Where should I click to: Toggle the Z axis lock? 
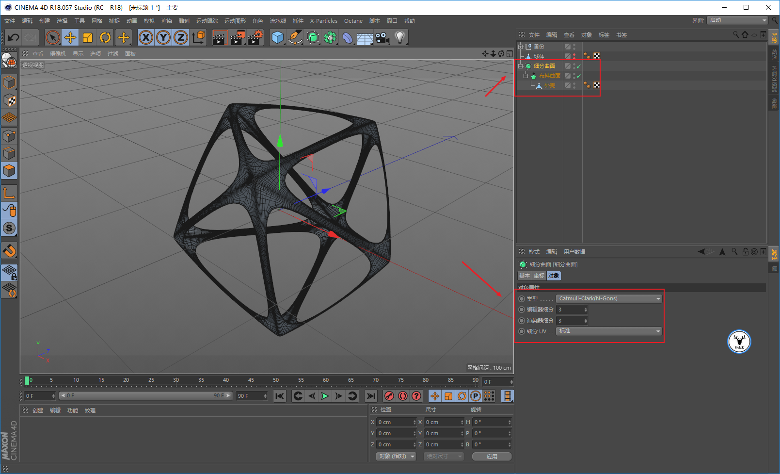[x=181, y=37]
